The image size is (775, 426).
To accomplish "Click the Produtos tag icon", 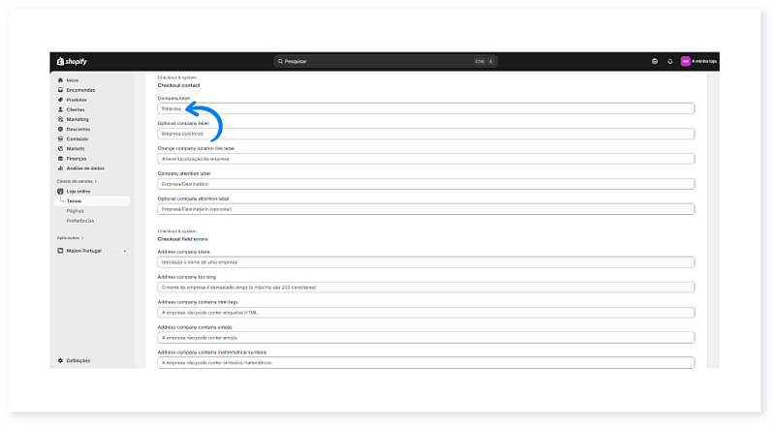I will point(61,100).
